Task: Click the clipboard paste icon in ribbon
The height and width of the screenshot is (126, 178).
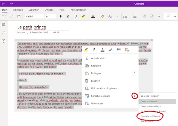Action: click(19, 16)
